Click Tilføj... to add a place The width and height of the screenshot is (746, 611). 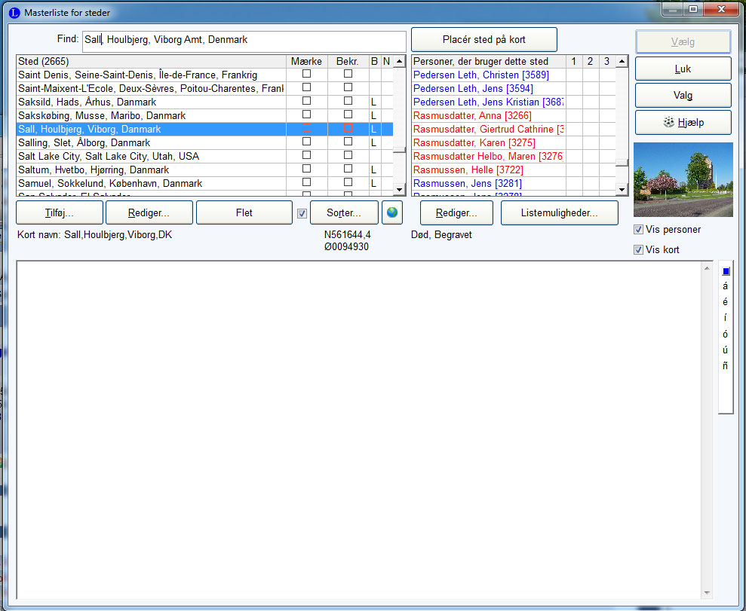pos(60,212)
